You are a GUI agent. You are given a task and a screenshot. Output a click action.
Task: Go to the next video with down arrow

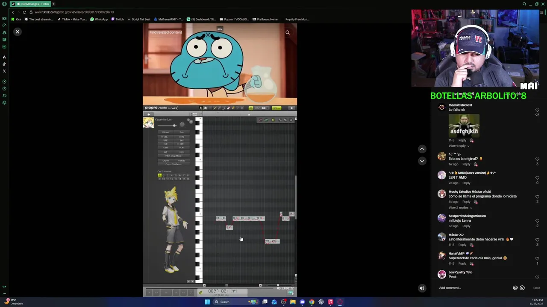click(422, 161)
